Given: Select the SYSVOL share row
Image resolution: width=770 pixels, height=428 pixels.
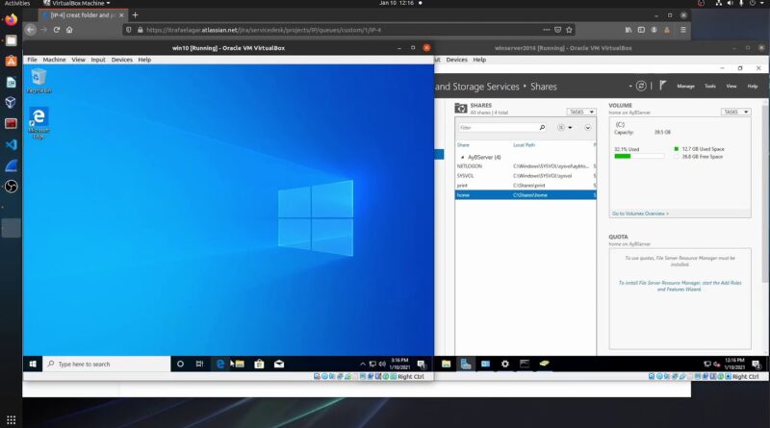Looking at the screenshot, I should pos(526,176).
